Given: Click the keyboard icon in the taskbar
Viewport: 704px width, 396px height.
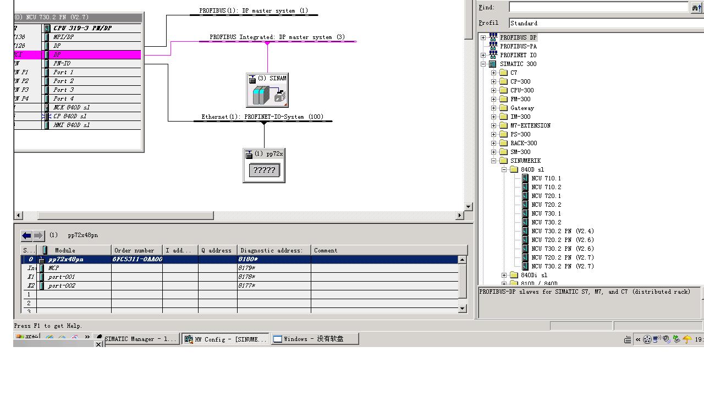Looking at the screenshot, I should (x=628, y=339).
